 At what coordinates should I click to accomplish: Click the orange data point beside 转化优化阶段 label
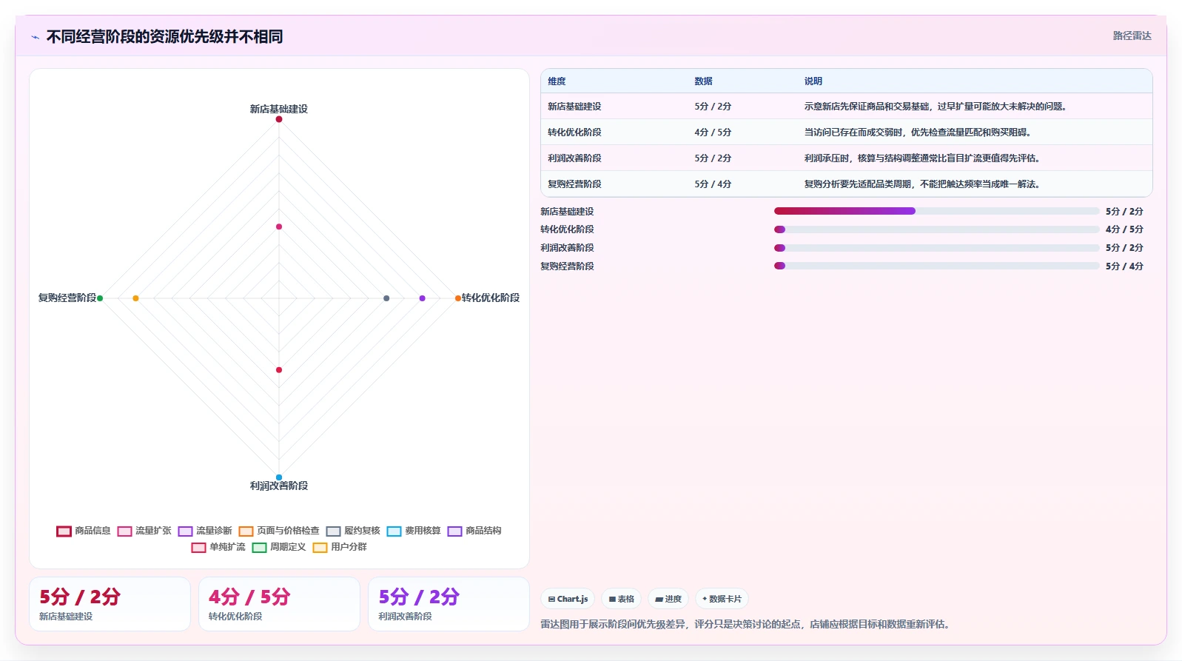tap(458, 298)
